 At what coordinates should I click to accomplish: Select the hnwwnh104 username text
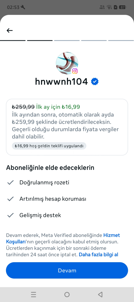pos(61,82)
